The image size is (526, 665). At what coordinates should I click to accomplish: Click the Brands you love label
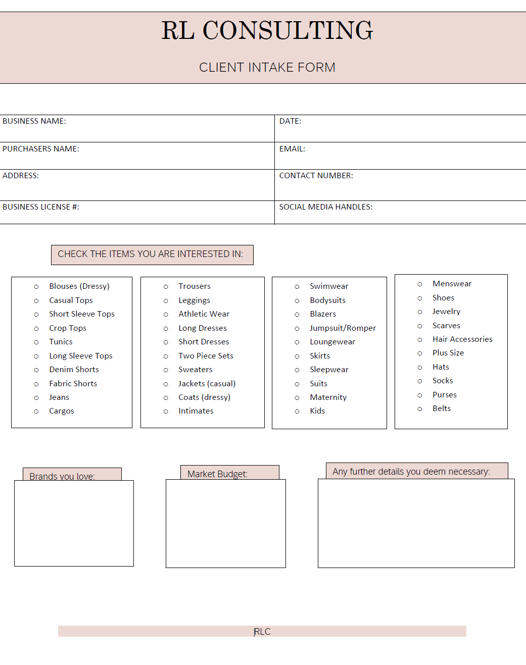point(62,476)
